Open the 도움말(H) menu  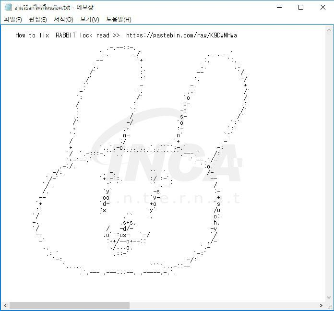pos(119,20)
